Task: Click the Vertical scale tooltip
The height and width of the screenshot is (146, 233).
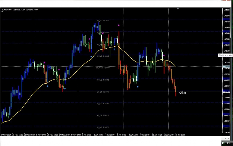Action: click(x=225, y=55)
